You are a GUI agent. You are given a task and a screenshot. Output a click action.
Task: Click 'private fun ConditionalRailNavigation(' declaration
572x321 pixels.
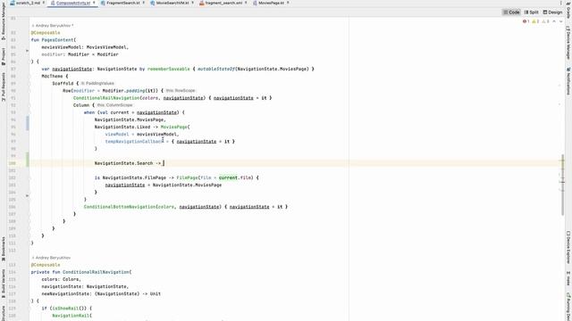pos(81,272)
